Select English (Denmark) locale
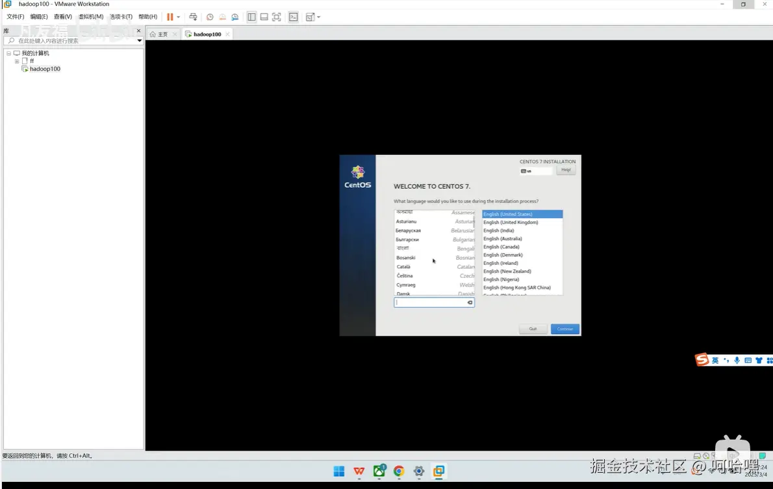This screenshot has width=773, height=489. pos(522,255)
